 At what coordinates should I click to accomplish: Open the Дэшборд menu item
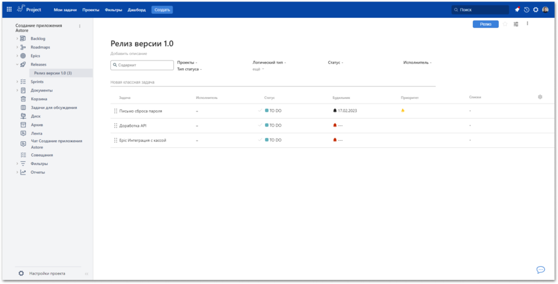[x=136, y=10]
